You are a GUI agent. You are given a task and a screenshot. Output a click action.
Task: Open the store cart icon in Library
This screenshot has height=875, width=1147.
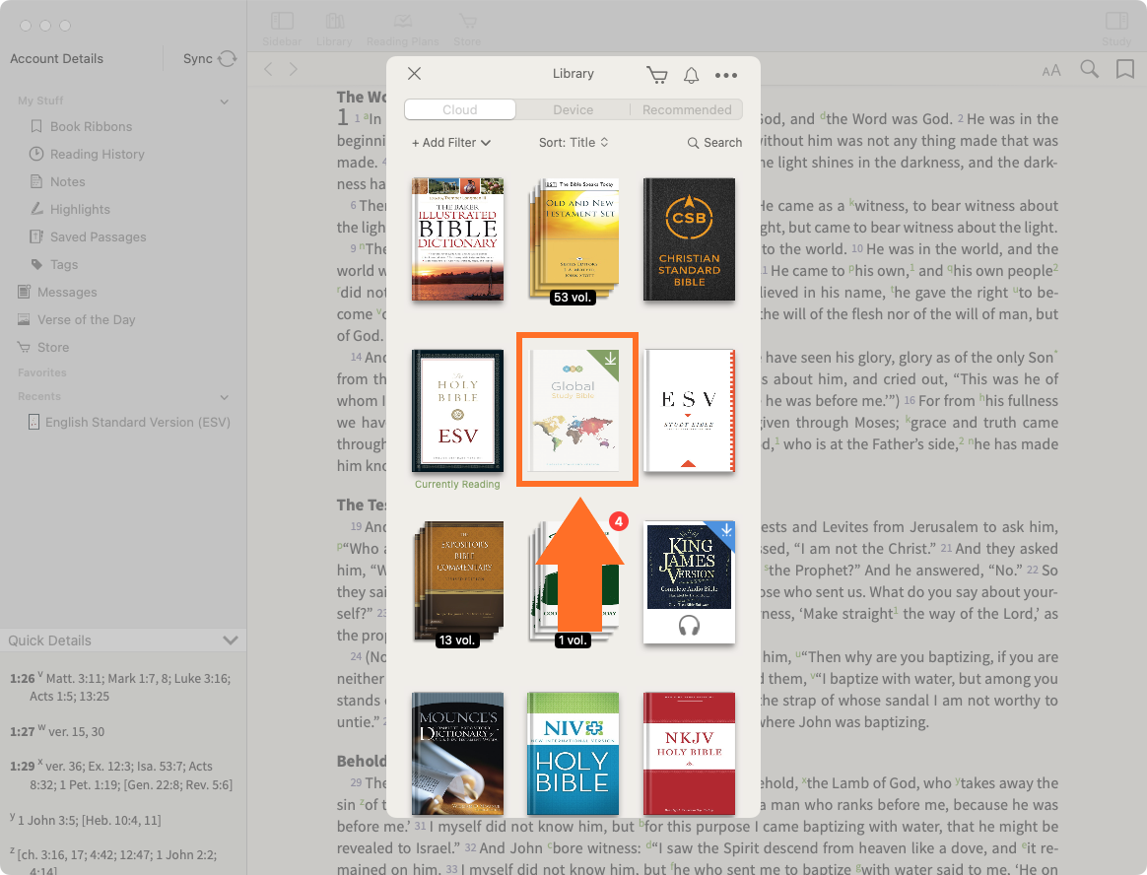pos(657,75)
